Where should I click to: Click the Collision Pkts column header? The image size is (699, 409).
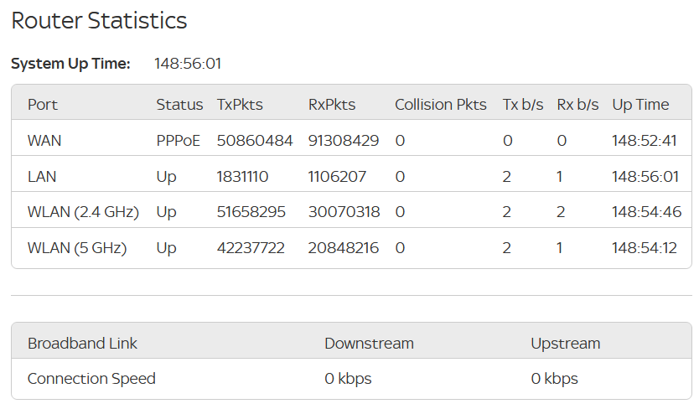pos(441,105)
